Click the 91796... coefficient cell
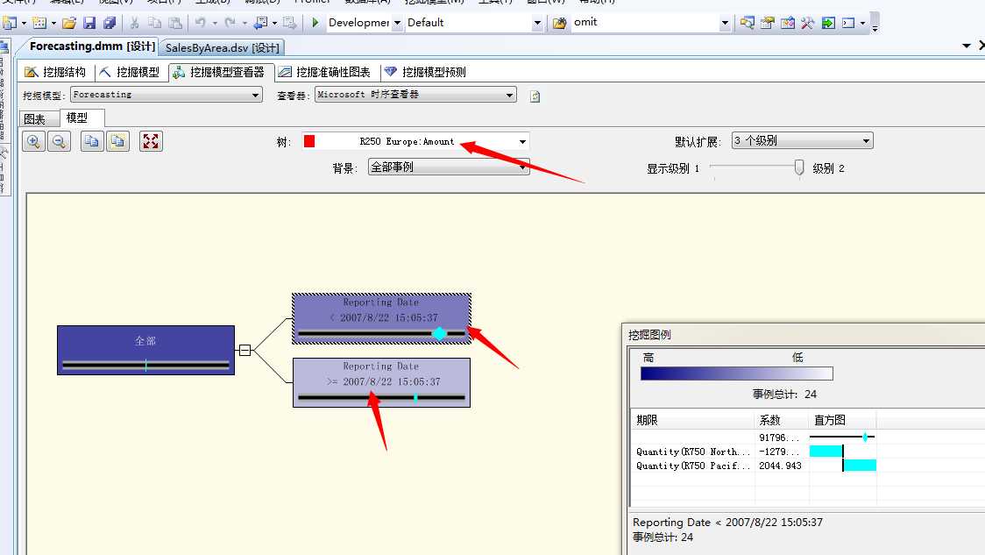The image size is (985, 555). coord(780,438)
